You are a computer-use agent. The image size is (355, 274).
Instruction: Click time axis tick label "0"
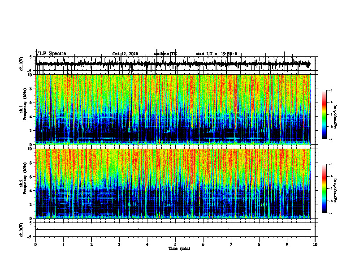(35, 244)
